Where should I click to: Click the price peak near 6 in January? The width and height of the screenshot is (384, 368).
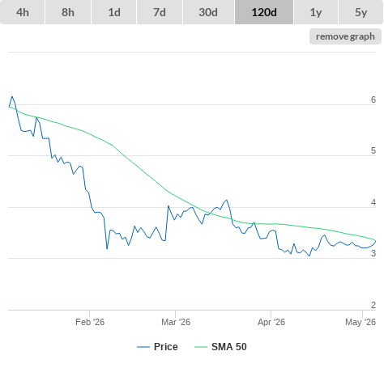click(x=12, y=96)
